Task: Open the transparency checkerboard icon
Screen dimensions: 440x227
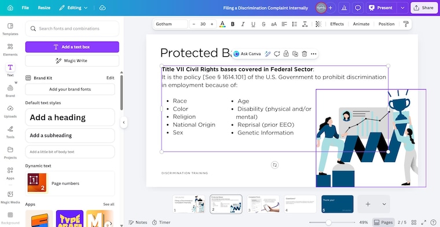Action: point(318,24)
